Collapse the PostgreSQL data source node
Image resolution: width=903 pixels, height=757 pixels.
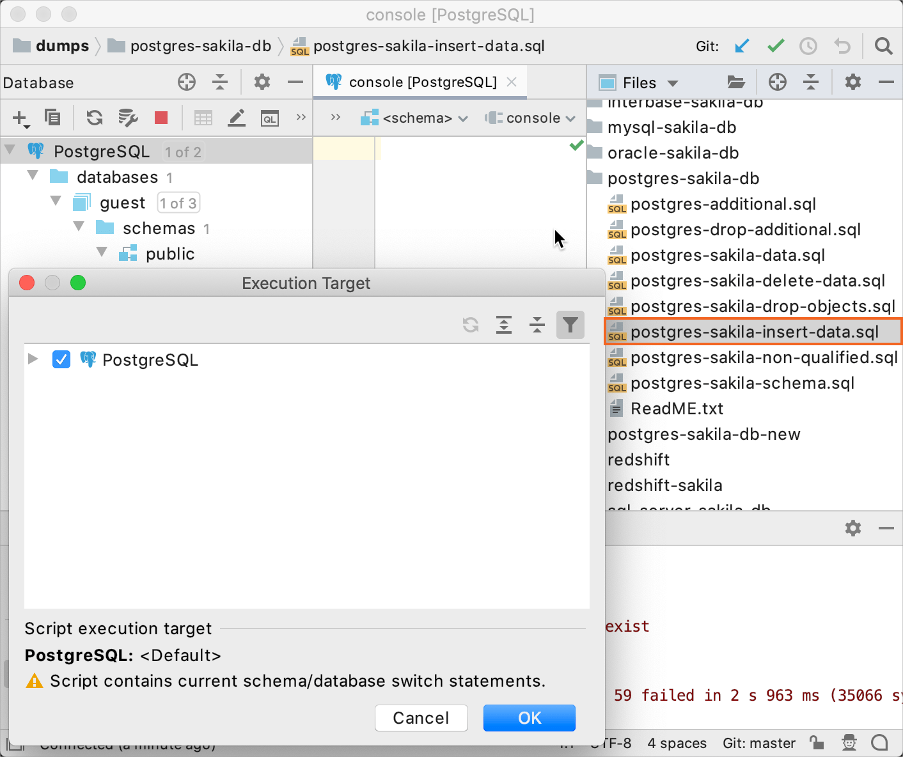coord(10,151)
